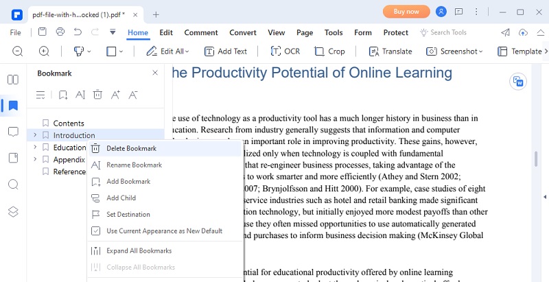
Task: Choose Delete Bookmark from context menu
Action: 165,148
